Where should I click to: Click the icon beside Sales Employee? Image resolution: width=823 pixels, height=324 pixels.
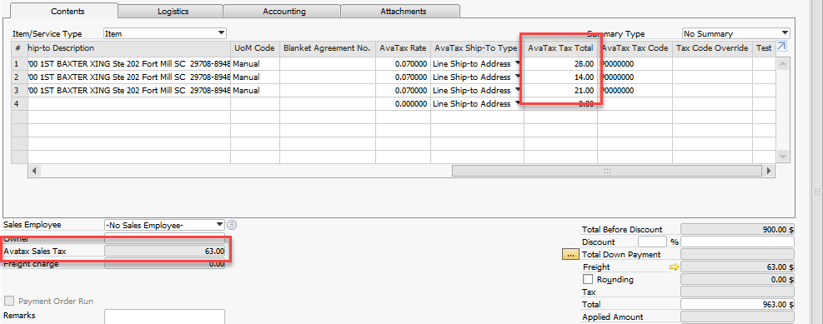(233, 225)
